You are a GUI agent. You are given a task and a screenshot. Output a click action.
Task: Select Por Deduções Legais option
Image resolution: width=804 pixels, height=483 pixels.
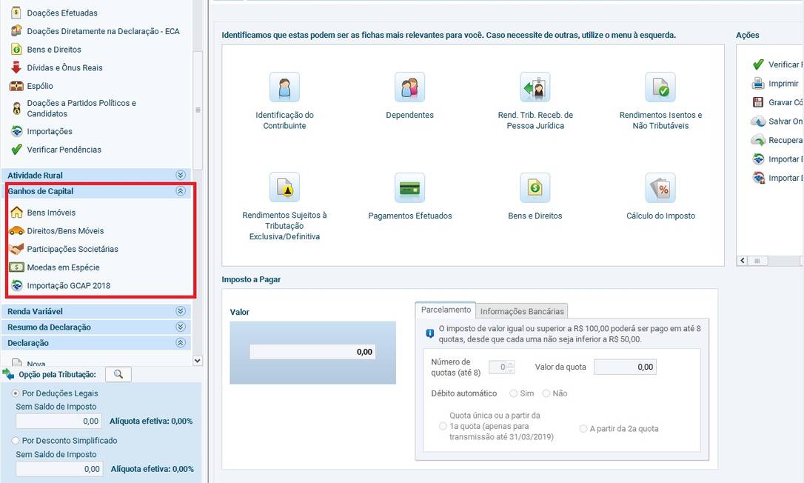(16, 393)
